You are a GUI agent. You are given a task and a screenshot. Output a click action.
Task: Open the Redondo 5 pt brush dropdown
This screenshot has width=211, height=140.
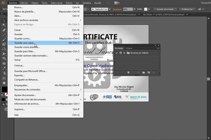[x=110, y=9]
